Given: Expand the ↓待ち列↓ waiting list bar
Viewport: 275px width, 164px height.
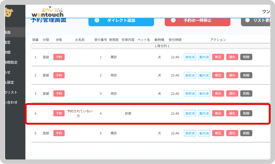Looking at the screenshot, I should [162, 46].
